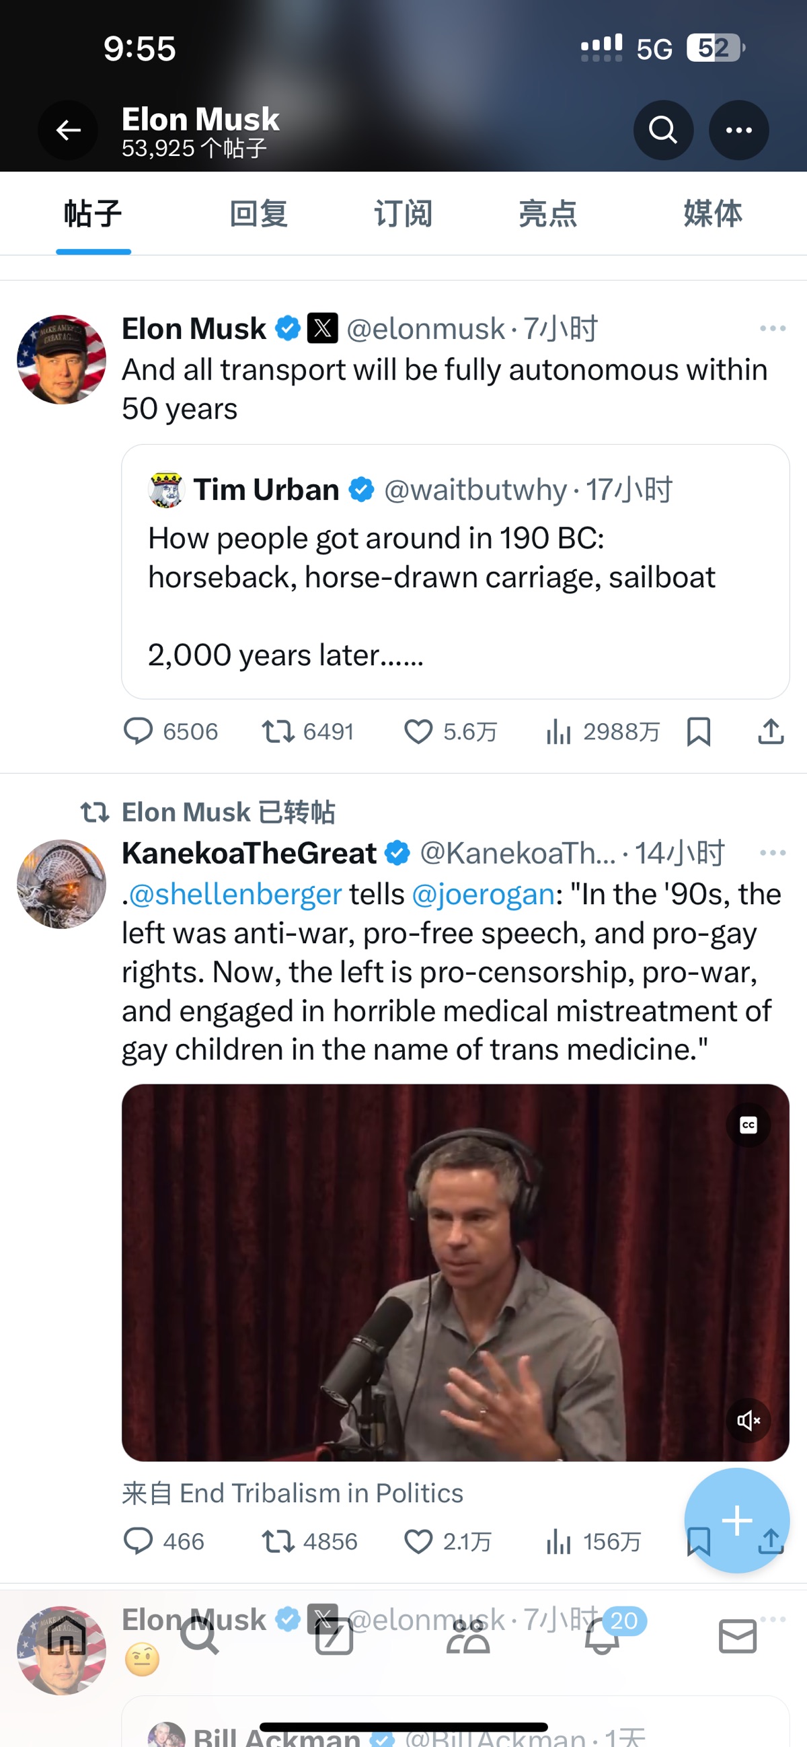Open search on Elon Musk profile
Image resolution: width=807 pixels, height=1747 pixels.
[662, 131]
